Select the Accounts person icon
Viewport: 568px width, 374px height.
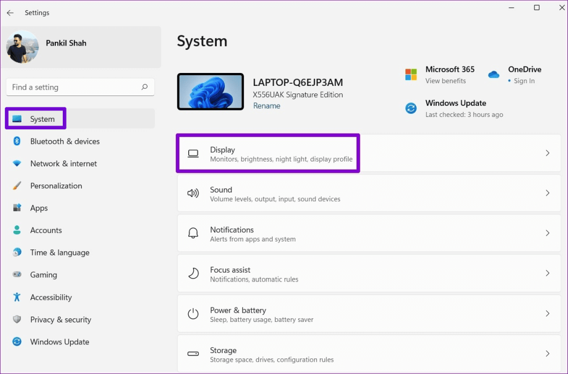17,230
